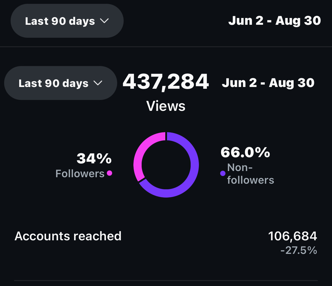Click the Views label under the total

point(166,106)
